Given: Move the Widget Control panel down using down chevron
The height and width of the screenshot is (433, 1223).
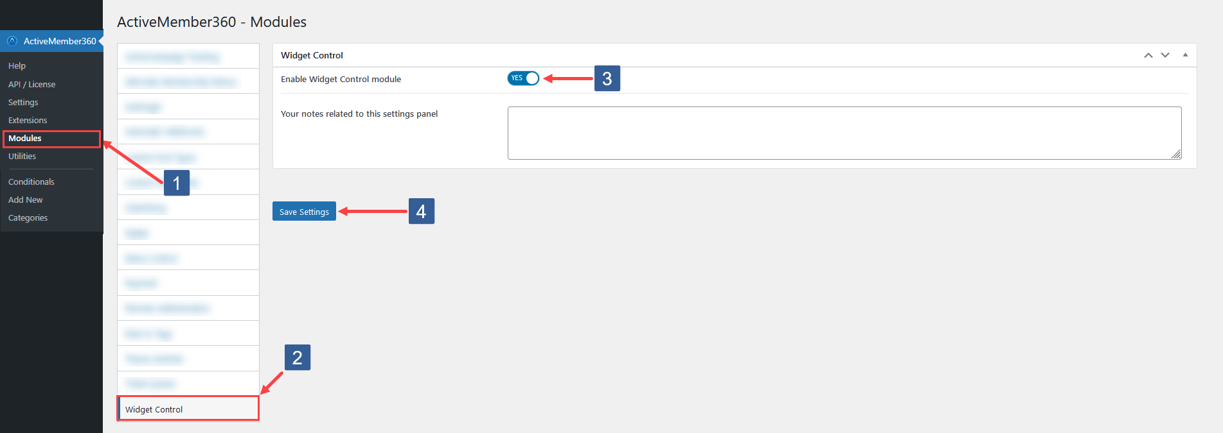Looking at the screenshot, I should pos(1165,55).
